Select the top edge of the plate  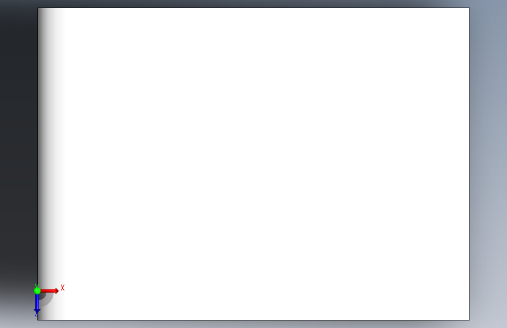254,8
